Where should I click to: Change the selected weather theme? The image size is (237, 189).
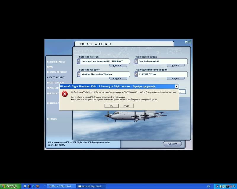point(118,79)
